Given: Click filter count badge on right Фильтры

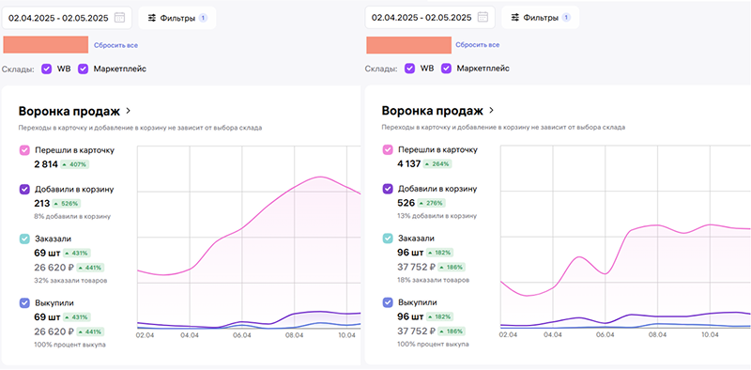Looking at the screenshot, I should coord(566,17).
